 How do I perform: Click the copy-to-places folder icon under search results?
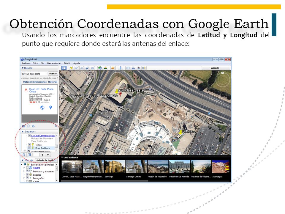click(24, 126)
